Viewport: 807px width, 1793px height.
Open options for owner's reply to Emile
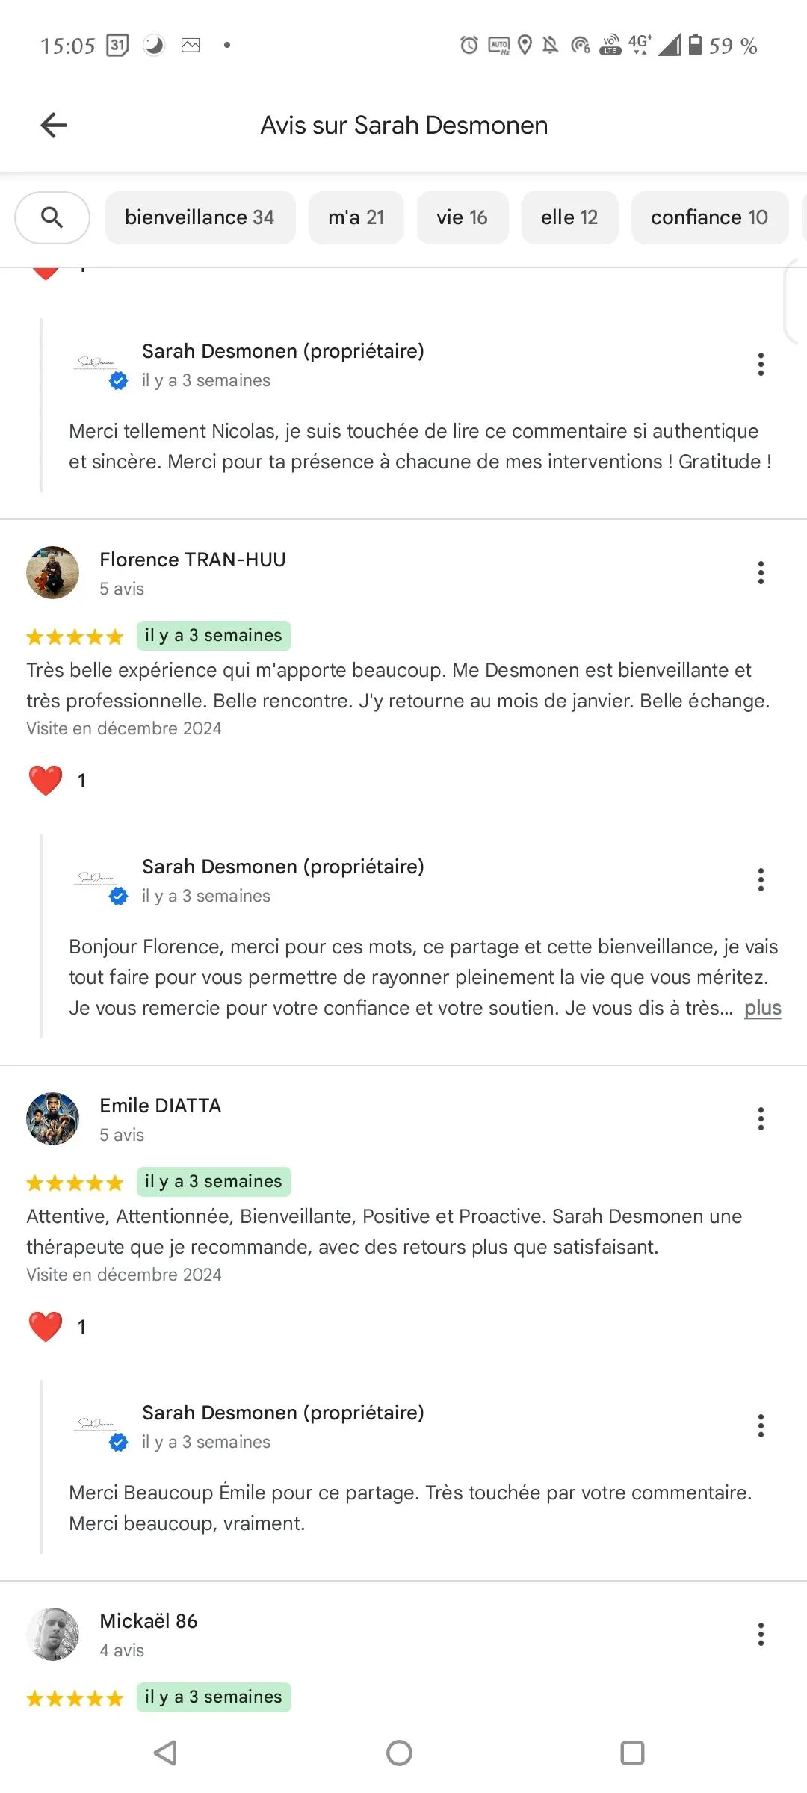pyautogui.click(x=761, y=1426)
